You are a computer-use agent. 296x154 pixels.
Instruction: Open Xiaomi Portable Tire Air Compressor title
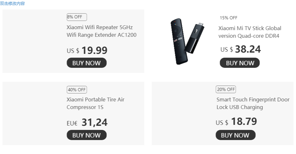pyautogui.click(x=95, y=103)
